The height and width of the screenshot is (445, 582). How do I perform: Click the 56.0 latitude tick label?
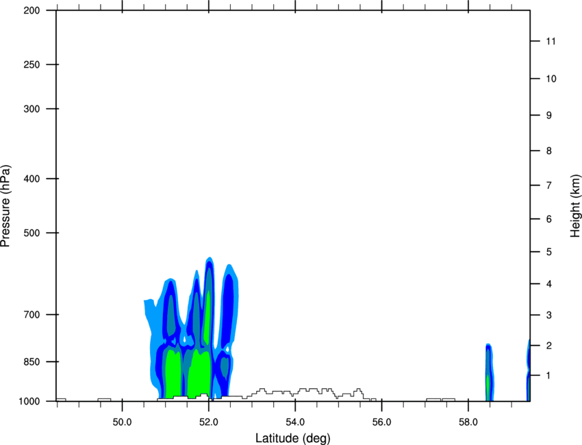pos(381,422)
